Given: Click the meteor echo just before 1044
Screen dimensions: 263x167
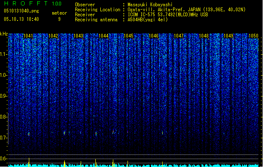Looking at the screenshot, I should click(96, 134).
